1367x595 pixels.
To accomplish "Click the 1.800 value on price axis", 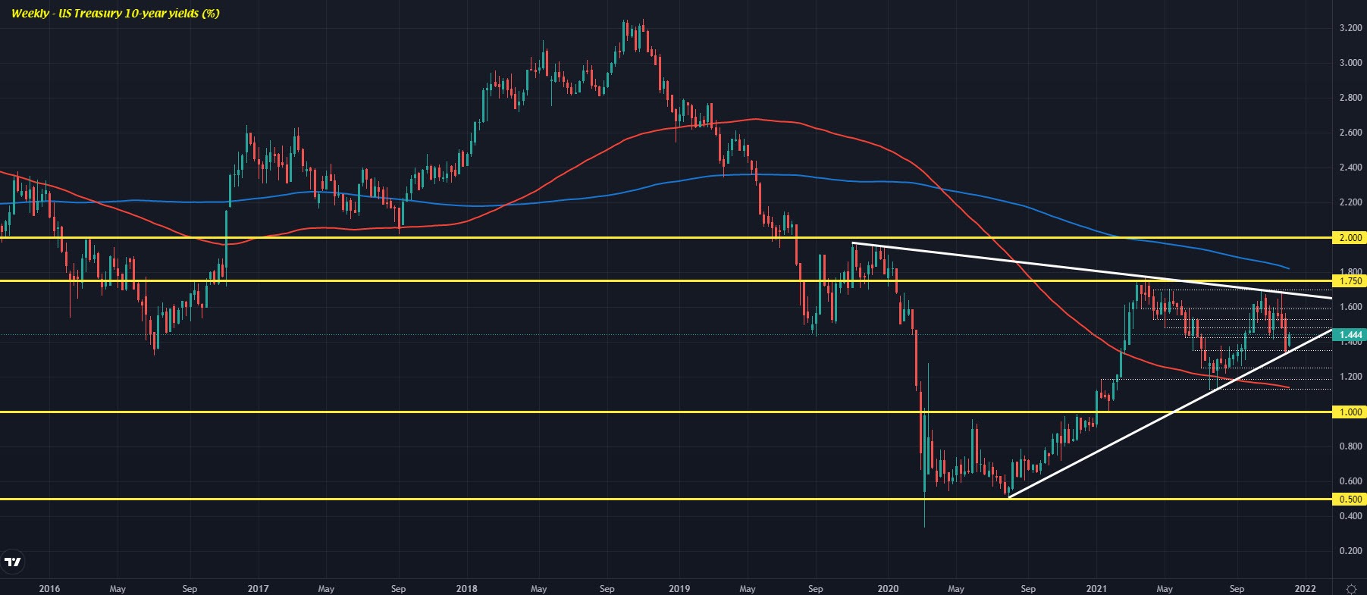I will coord(1350,271).
